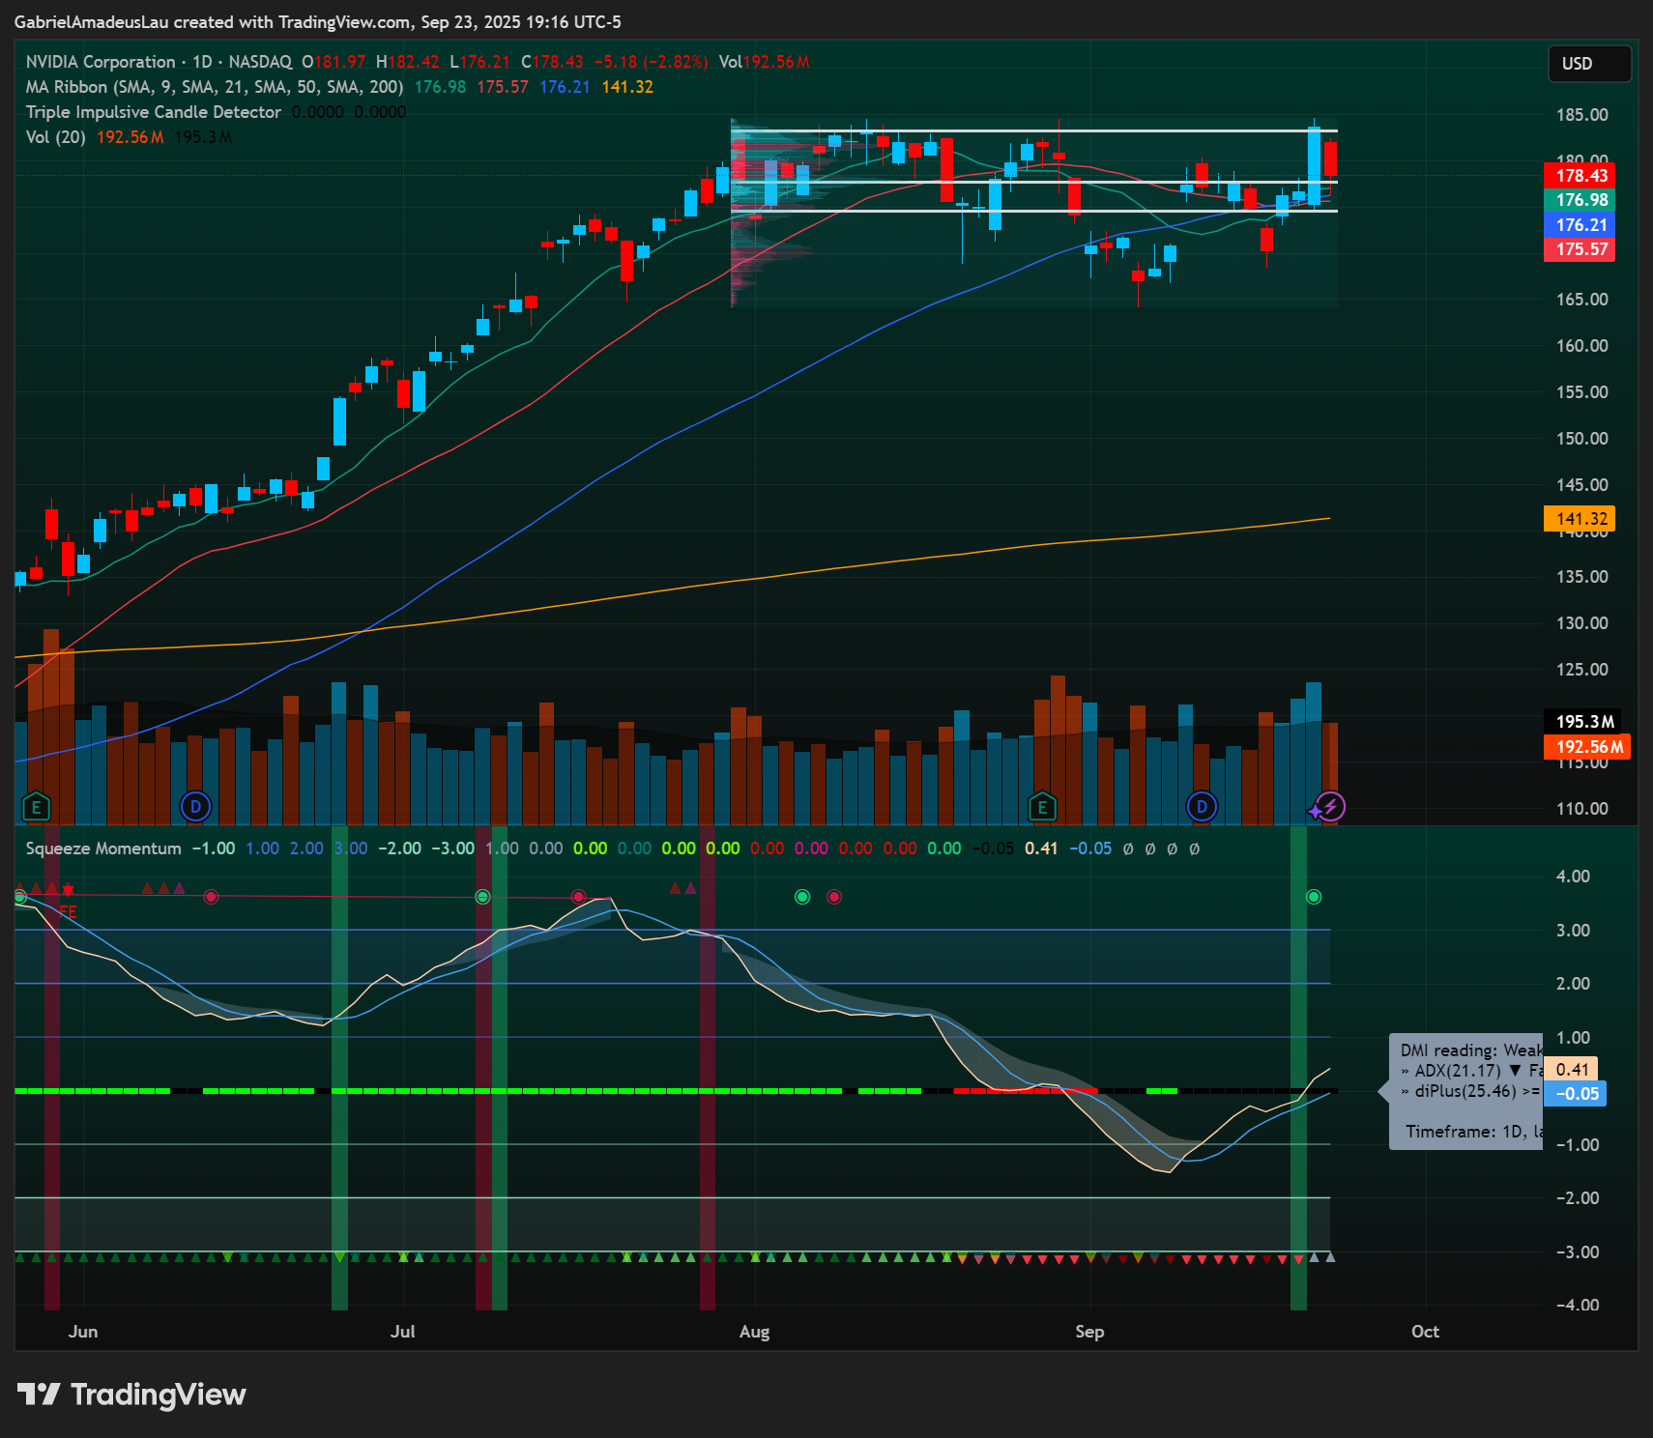Image resolution: width=1653 pixels, height=1438 pixels.
Task: Click the 0.41 squeeze momentum axis label
Action: (x=1572, y=1069)
